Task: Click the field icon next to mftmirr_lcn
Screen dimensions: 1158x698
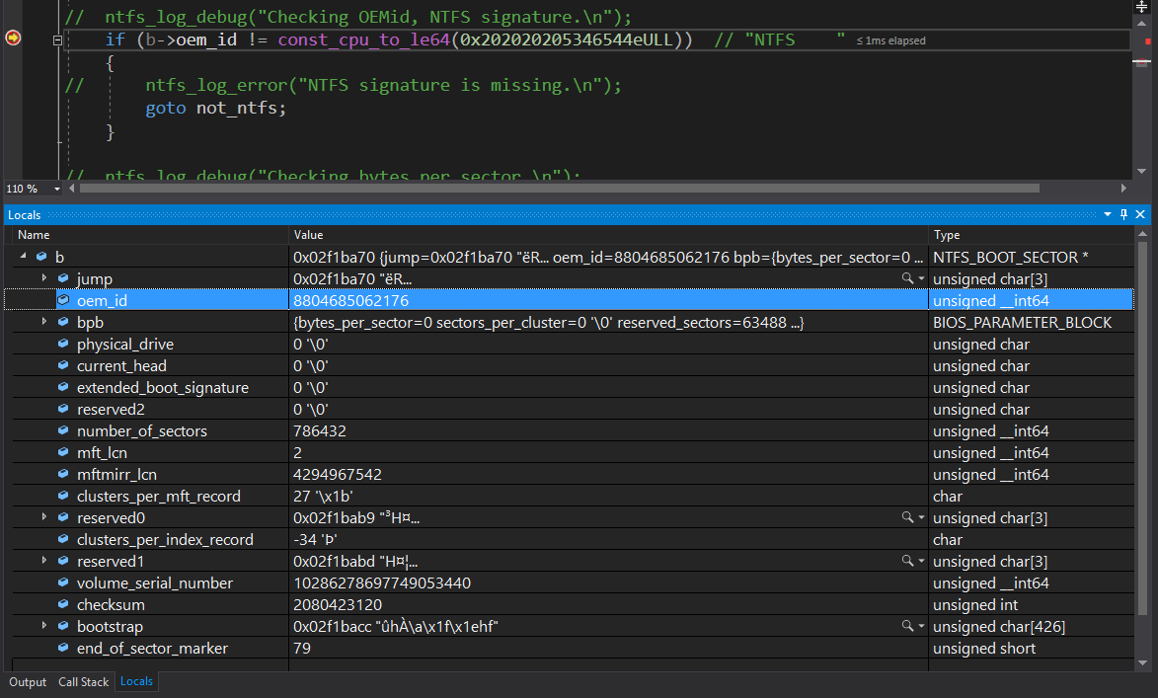Action: [x=63, y=474]
